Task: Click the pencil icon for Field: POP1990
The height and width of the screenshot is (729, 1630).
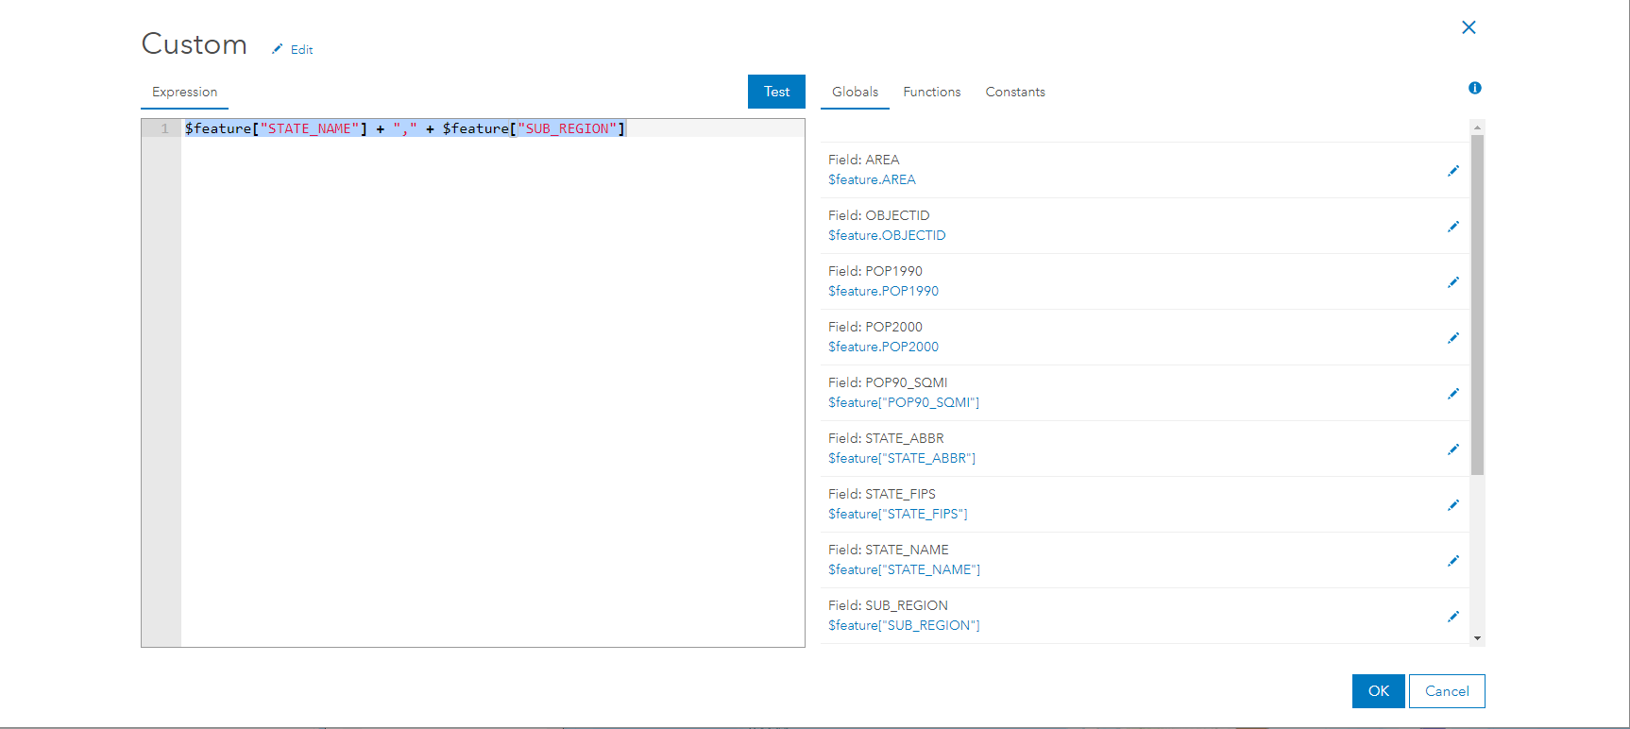Action: point(1453,282)
